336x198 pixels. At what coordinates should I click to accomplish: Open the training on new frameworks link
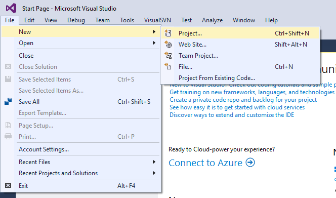pos(252,92)
